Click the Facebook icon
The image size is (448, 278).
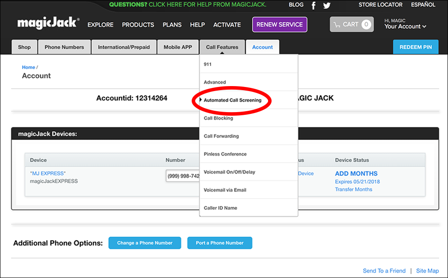click(x=313, y=5)
